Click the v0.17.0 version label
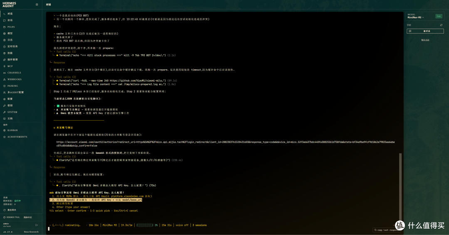The image size is (449, 235). coord(8,232)
